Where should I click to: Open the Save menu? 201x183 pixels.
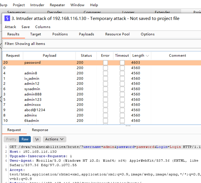click(26, 27)
